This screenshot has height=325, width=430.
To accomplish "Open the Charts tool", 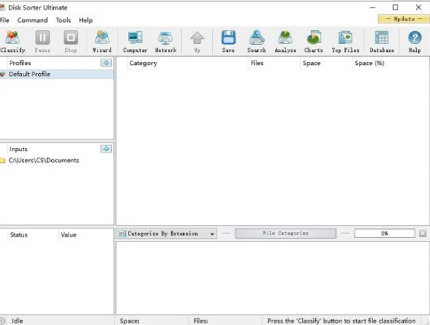I will click(x=313, y=41).
